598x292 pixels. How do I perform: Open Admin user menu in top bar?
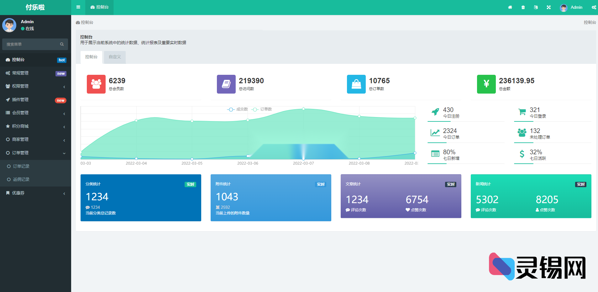(571, 7)
